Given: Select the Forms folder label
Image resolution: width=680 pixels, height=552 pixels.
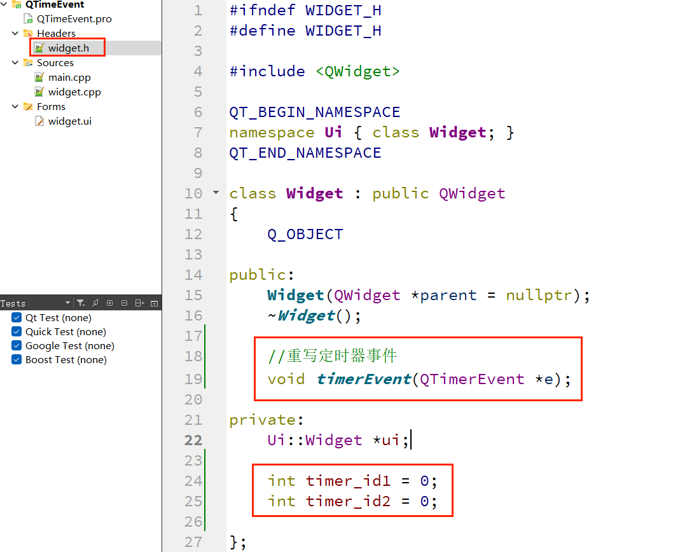Looking at the screenshot, I should pos(51,106).
